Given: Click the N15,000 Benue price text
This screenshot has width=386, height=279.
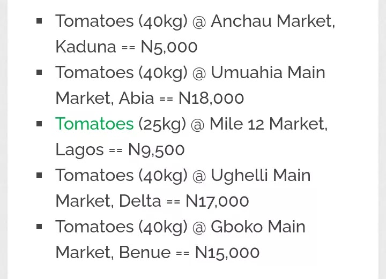Looking at the screenshot, I should pyautogui.click(x=227, y=253).
